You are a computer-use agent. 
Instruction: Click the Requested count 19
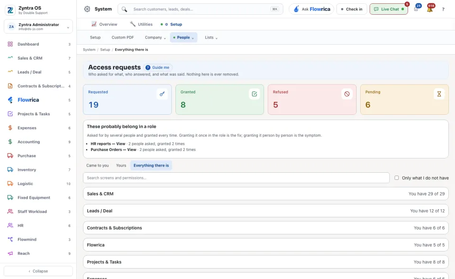pos(93,104)
